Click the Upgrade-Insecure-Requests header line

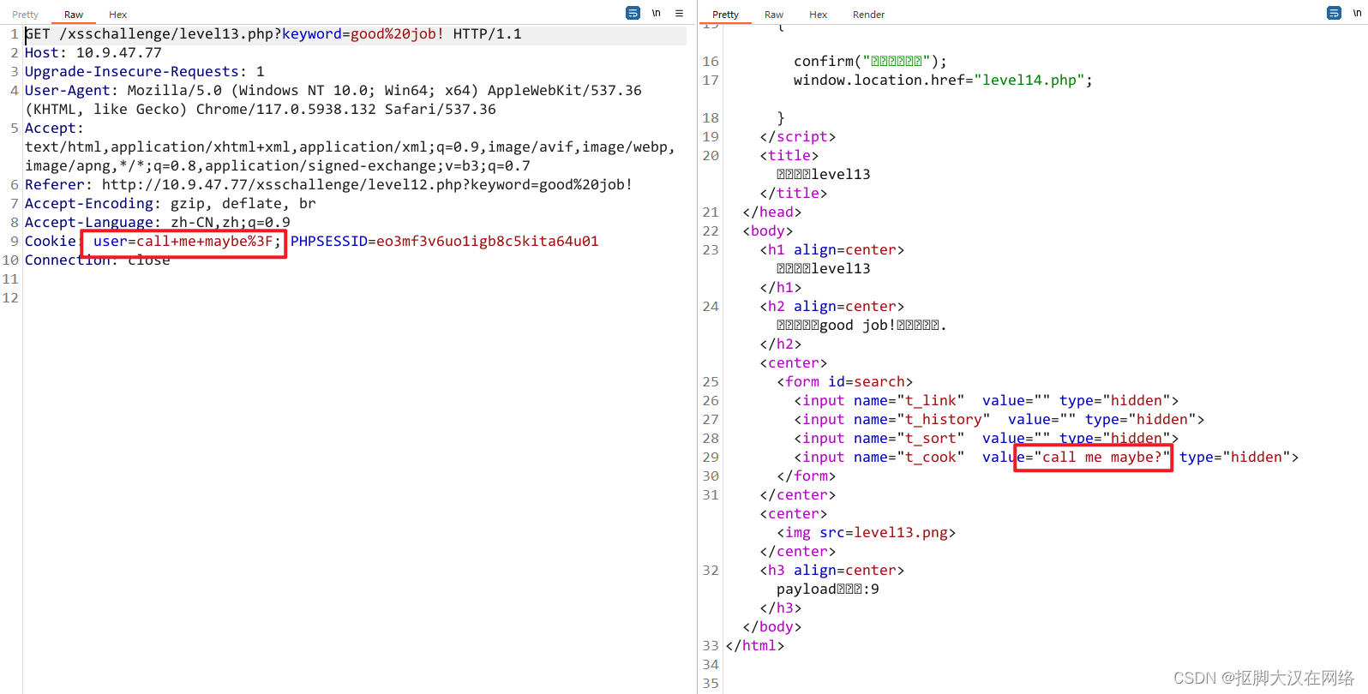145,72
